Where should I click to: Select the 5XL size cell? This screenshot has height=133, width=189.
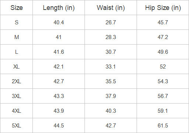click(17, 126)
